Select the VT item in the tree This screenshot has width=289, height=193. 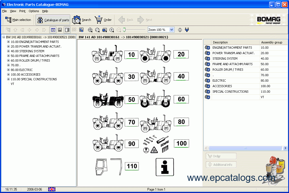click(x=12, y=84)
